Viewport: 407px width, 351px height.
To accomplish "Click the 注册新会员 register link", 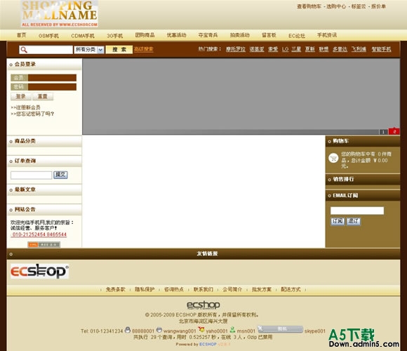I will point(26,107).
